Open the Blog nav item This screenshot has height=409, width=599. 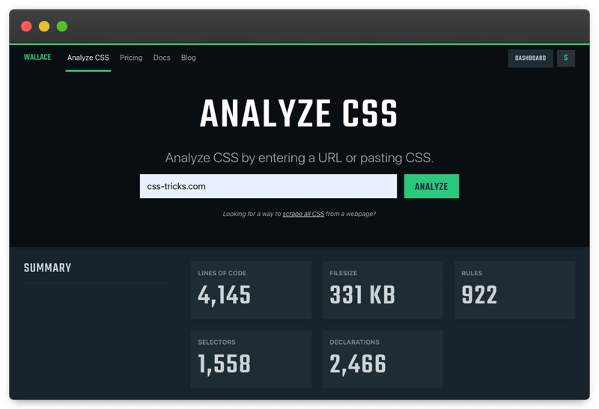(189, 58)
